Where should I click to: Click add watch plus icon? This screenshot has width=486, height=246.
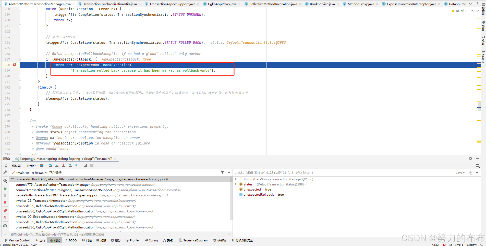(471, 173)
